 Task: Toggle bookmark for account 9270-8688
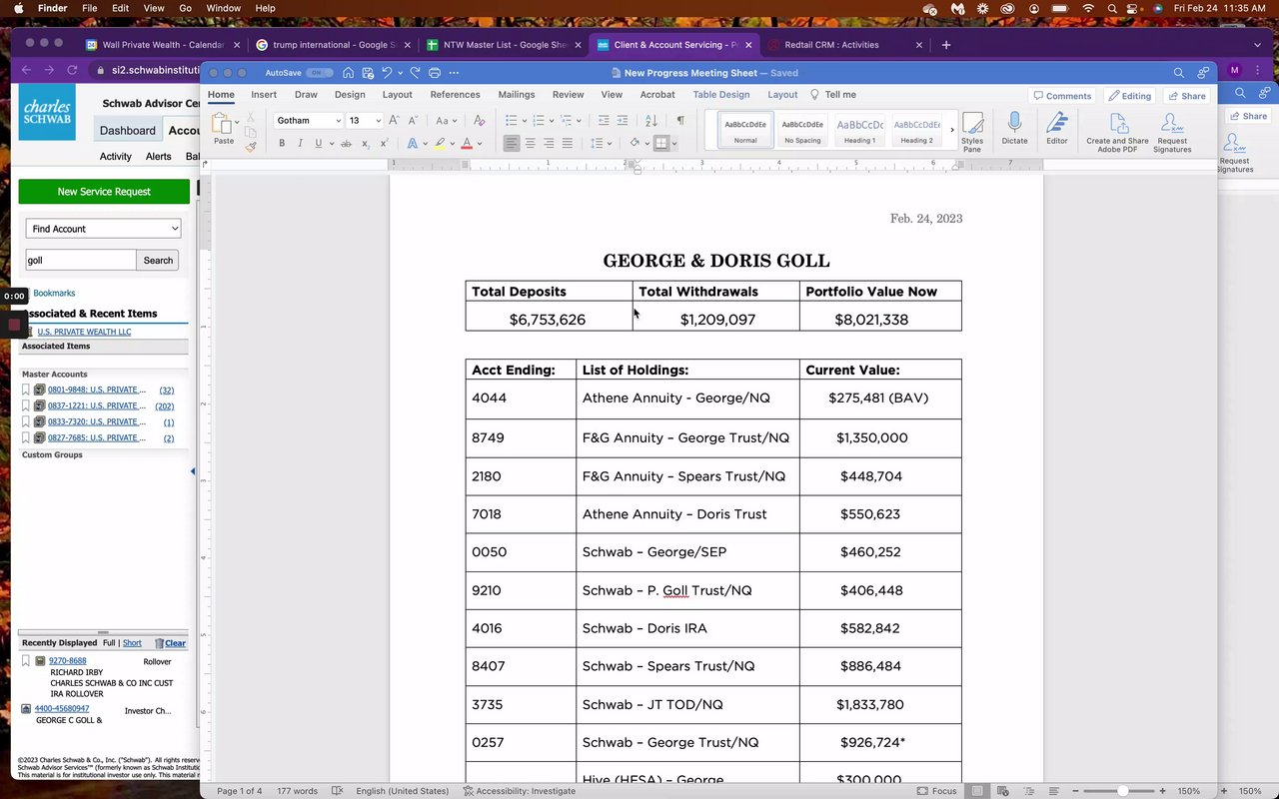[26, 661]
